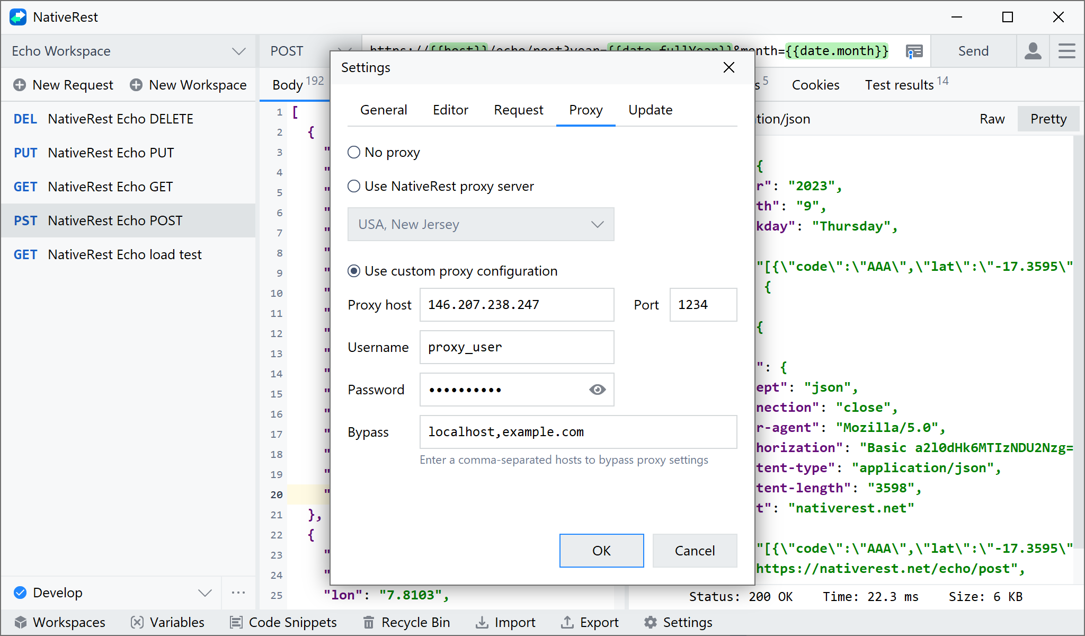Click New Workspace plus icon
Screen dimensions: 1085x636
coord(136,85)
